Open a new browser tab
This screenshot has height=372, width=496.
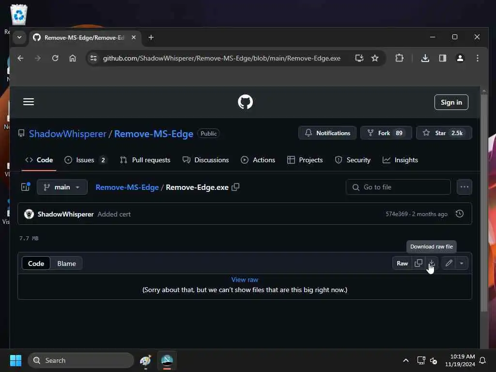(151, 37)
